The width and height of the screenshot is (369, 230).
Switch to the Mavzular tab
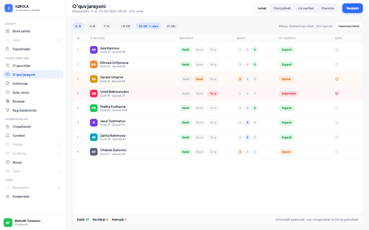pos(328,8)
